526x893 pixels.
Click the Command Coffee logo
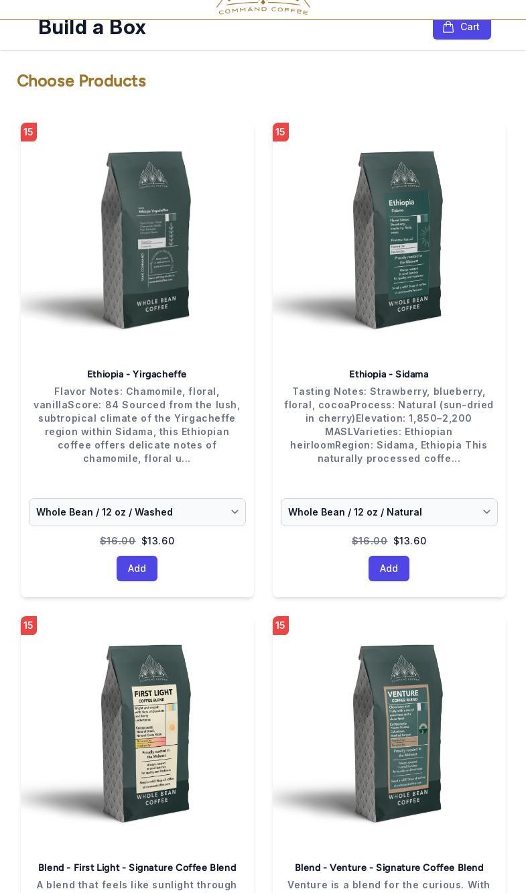(x=263, y=7)
